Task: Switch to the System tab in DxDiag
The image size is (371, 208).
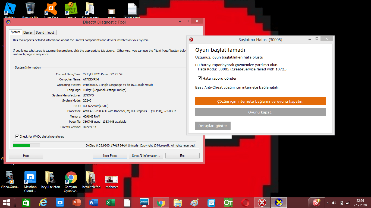Action: coord(15,32)
